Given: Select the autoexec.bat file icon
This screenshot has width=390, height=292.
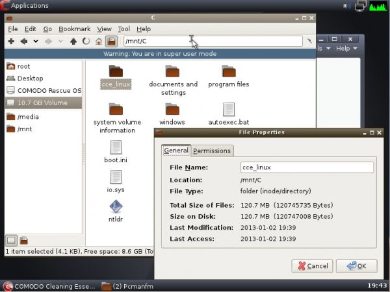Looking at the screenshot, I should pyautogui.click(x=229, y=110).
